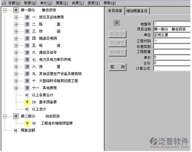Switch to the 增加概算条目 tab

pos(137,11)
